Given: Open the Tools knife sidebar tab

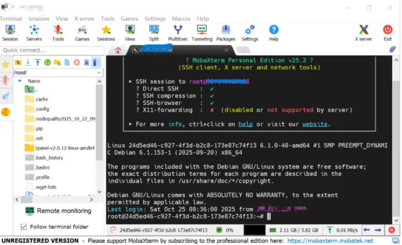Looking at the screenshot, I should pyautogui.click(x=6, y=80).
